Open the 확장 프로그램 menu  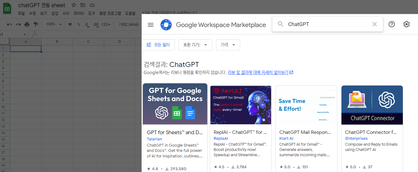110,13
